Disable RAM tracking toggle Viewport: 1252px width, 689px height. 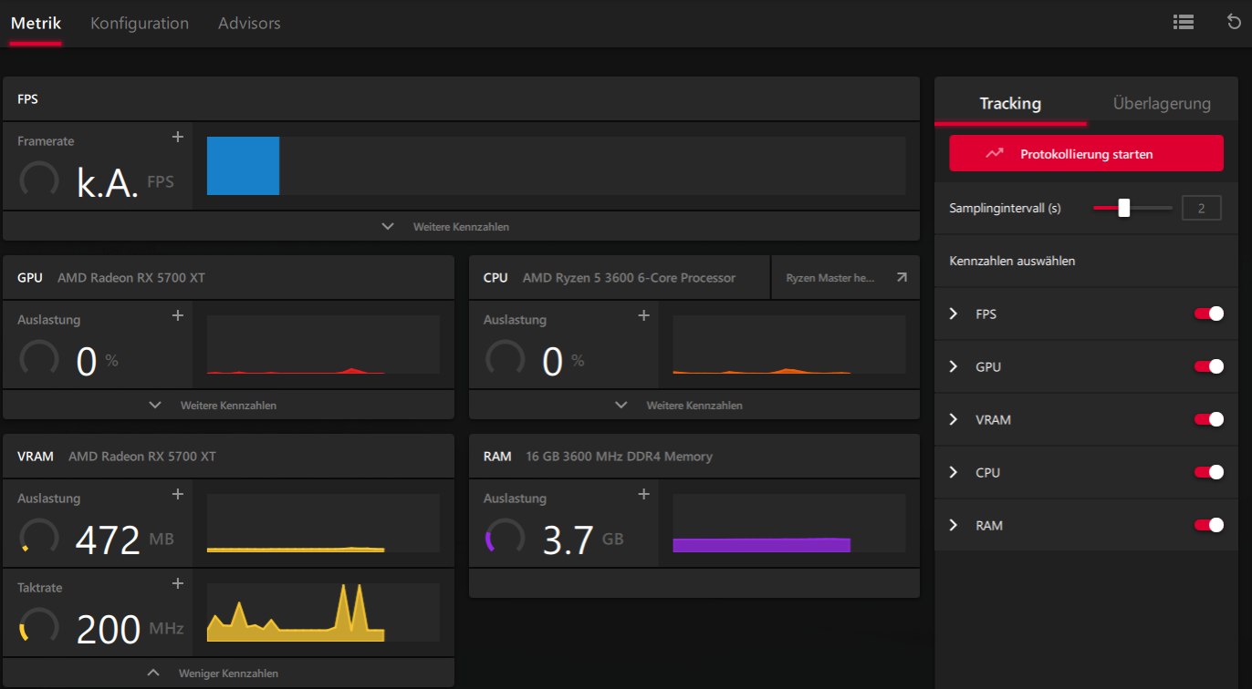coord(1209,525)
